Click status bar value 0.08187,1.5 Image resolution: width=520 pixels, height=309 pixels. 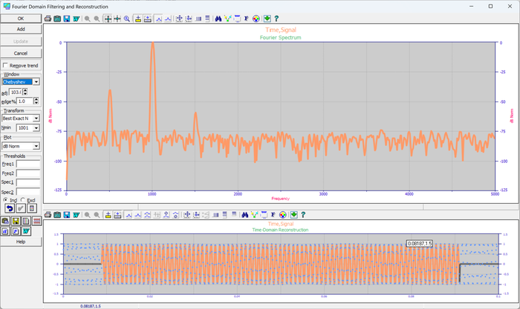point(90,306)
